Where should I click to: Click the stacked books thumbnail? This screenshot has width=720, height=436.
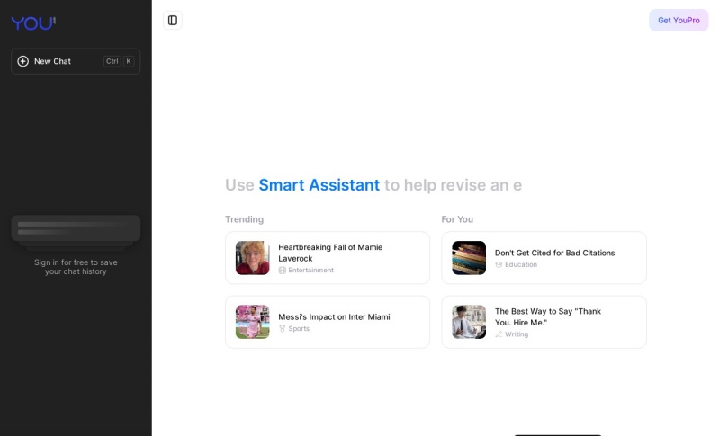pyautogui.click(x=469, y=258)
